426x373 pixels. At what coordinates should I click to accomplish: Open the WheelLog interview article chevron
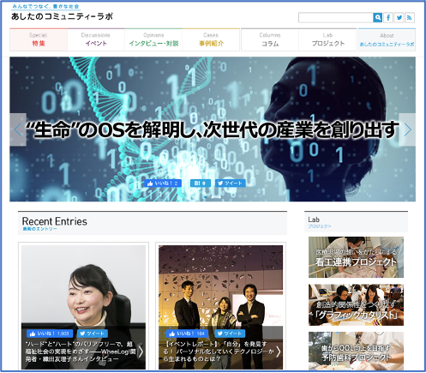(x=141, y=352)
